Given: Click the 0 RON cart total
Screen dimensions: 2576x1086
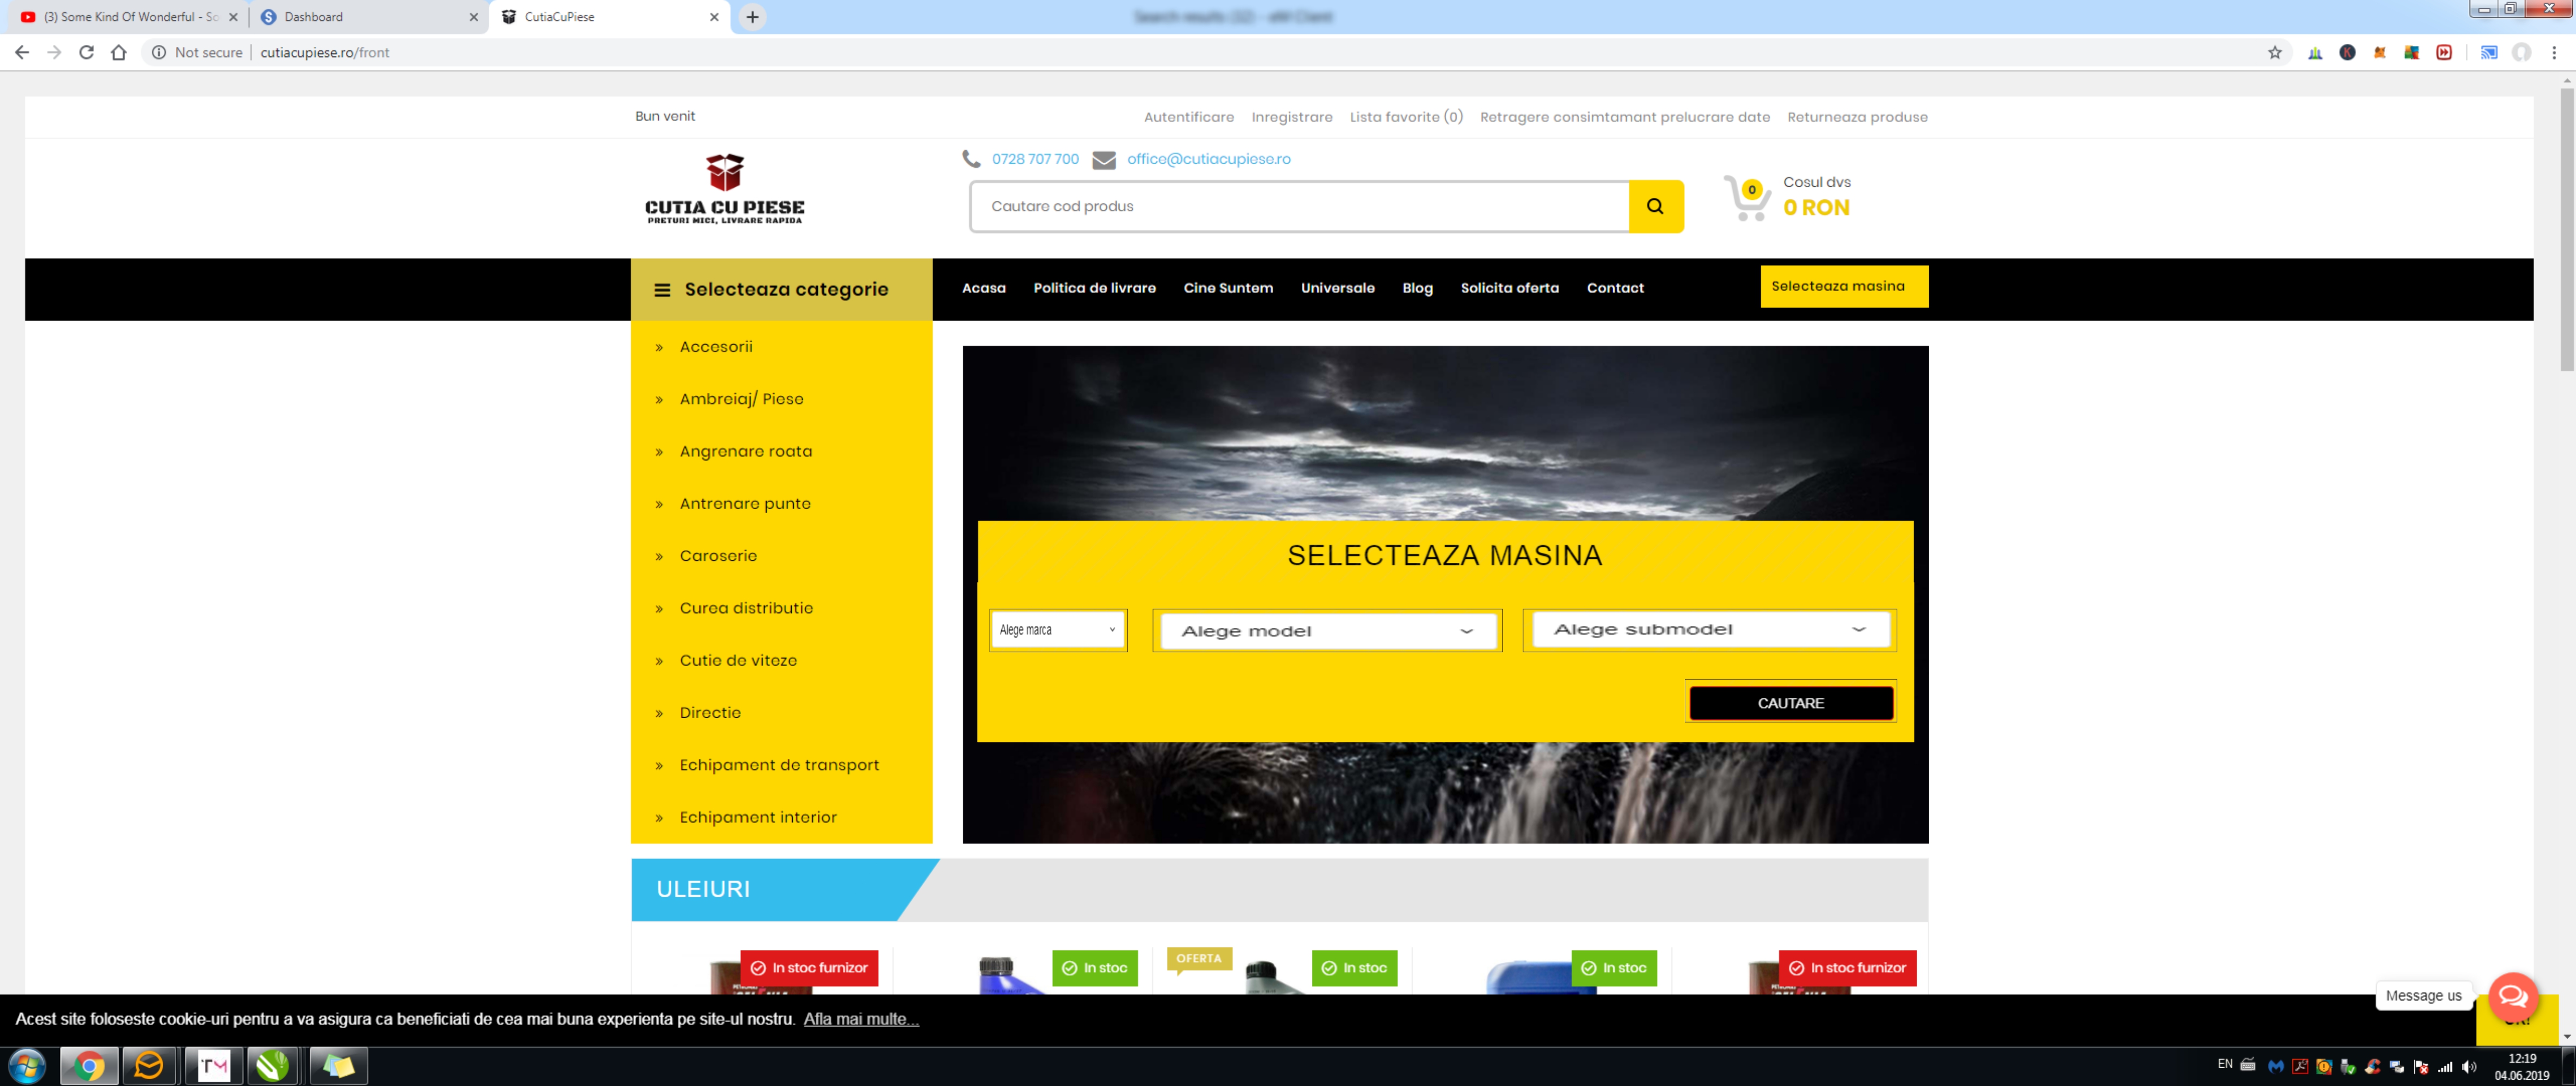Looking at the screenshot, I should click(x=1816, y=208).
